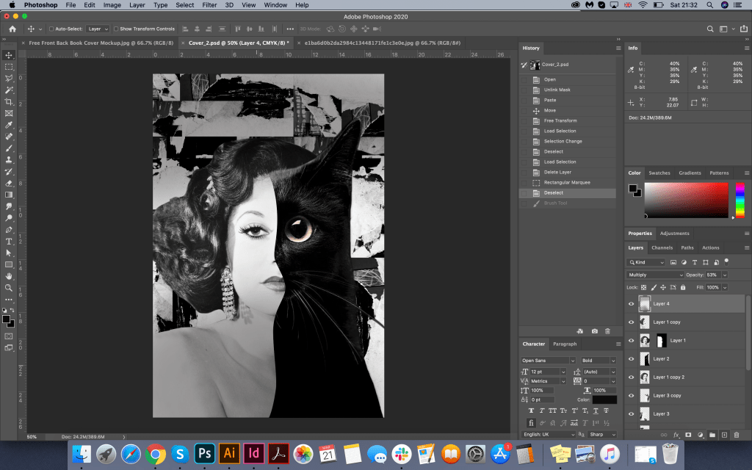Click the text Color swatch in Character panel
The width and height of the screenshot is (752, 470).
(x=604, y=399)
